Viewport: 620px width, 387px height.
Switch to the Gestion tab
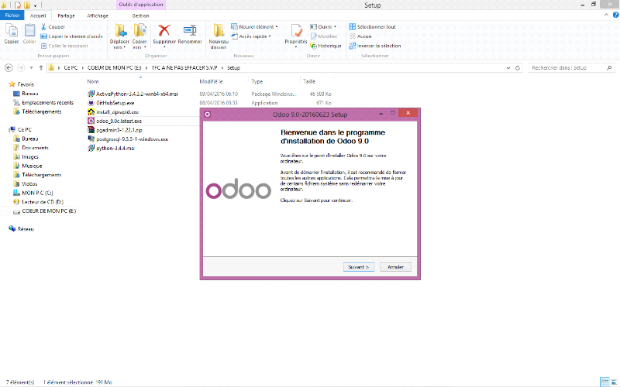point(140,15)
